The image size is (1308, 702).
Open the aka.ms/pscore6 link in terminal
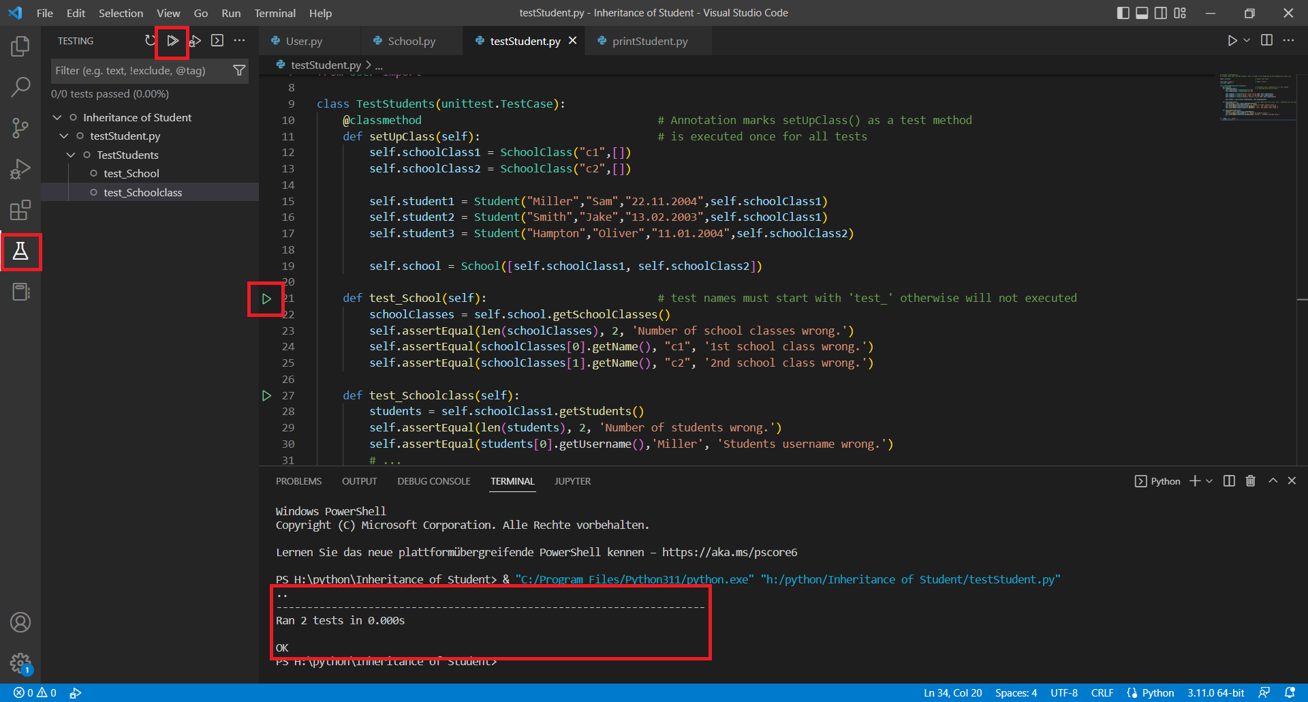click(x=729, y=552)
